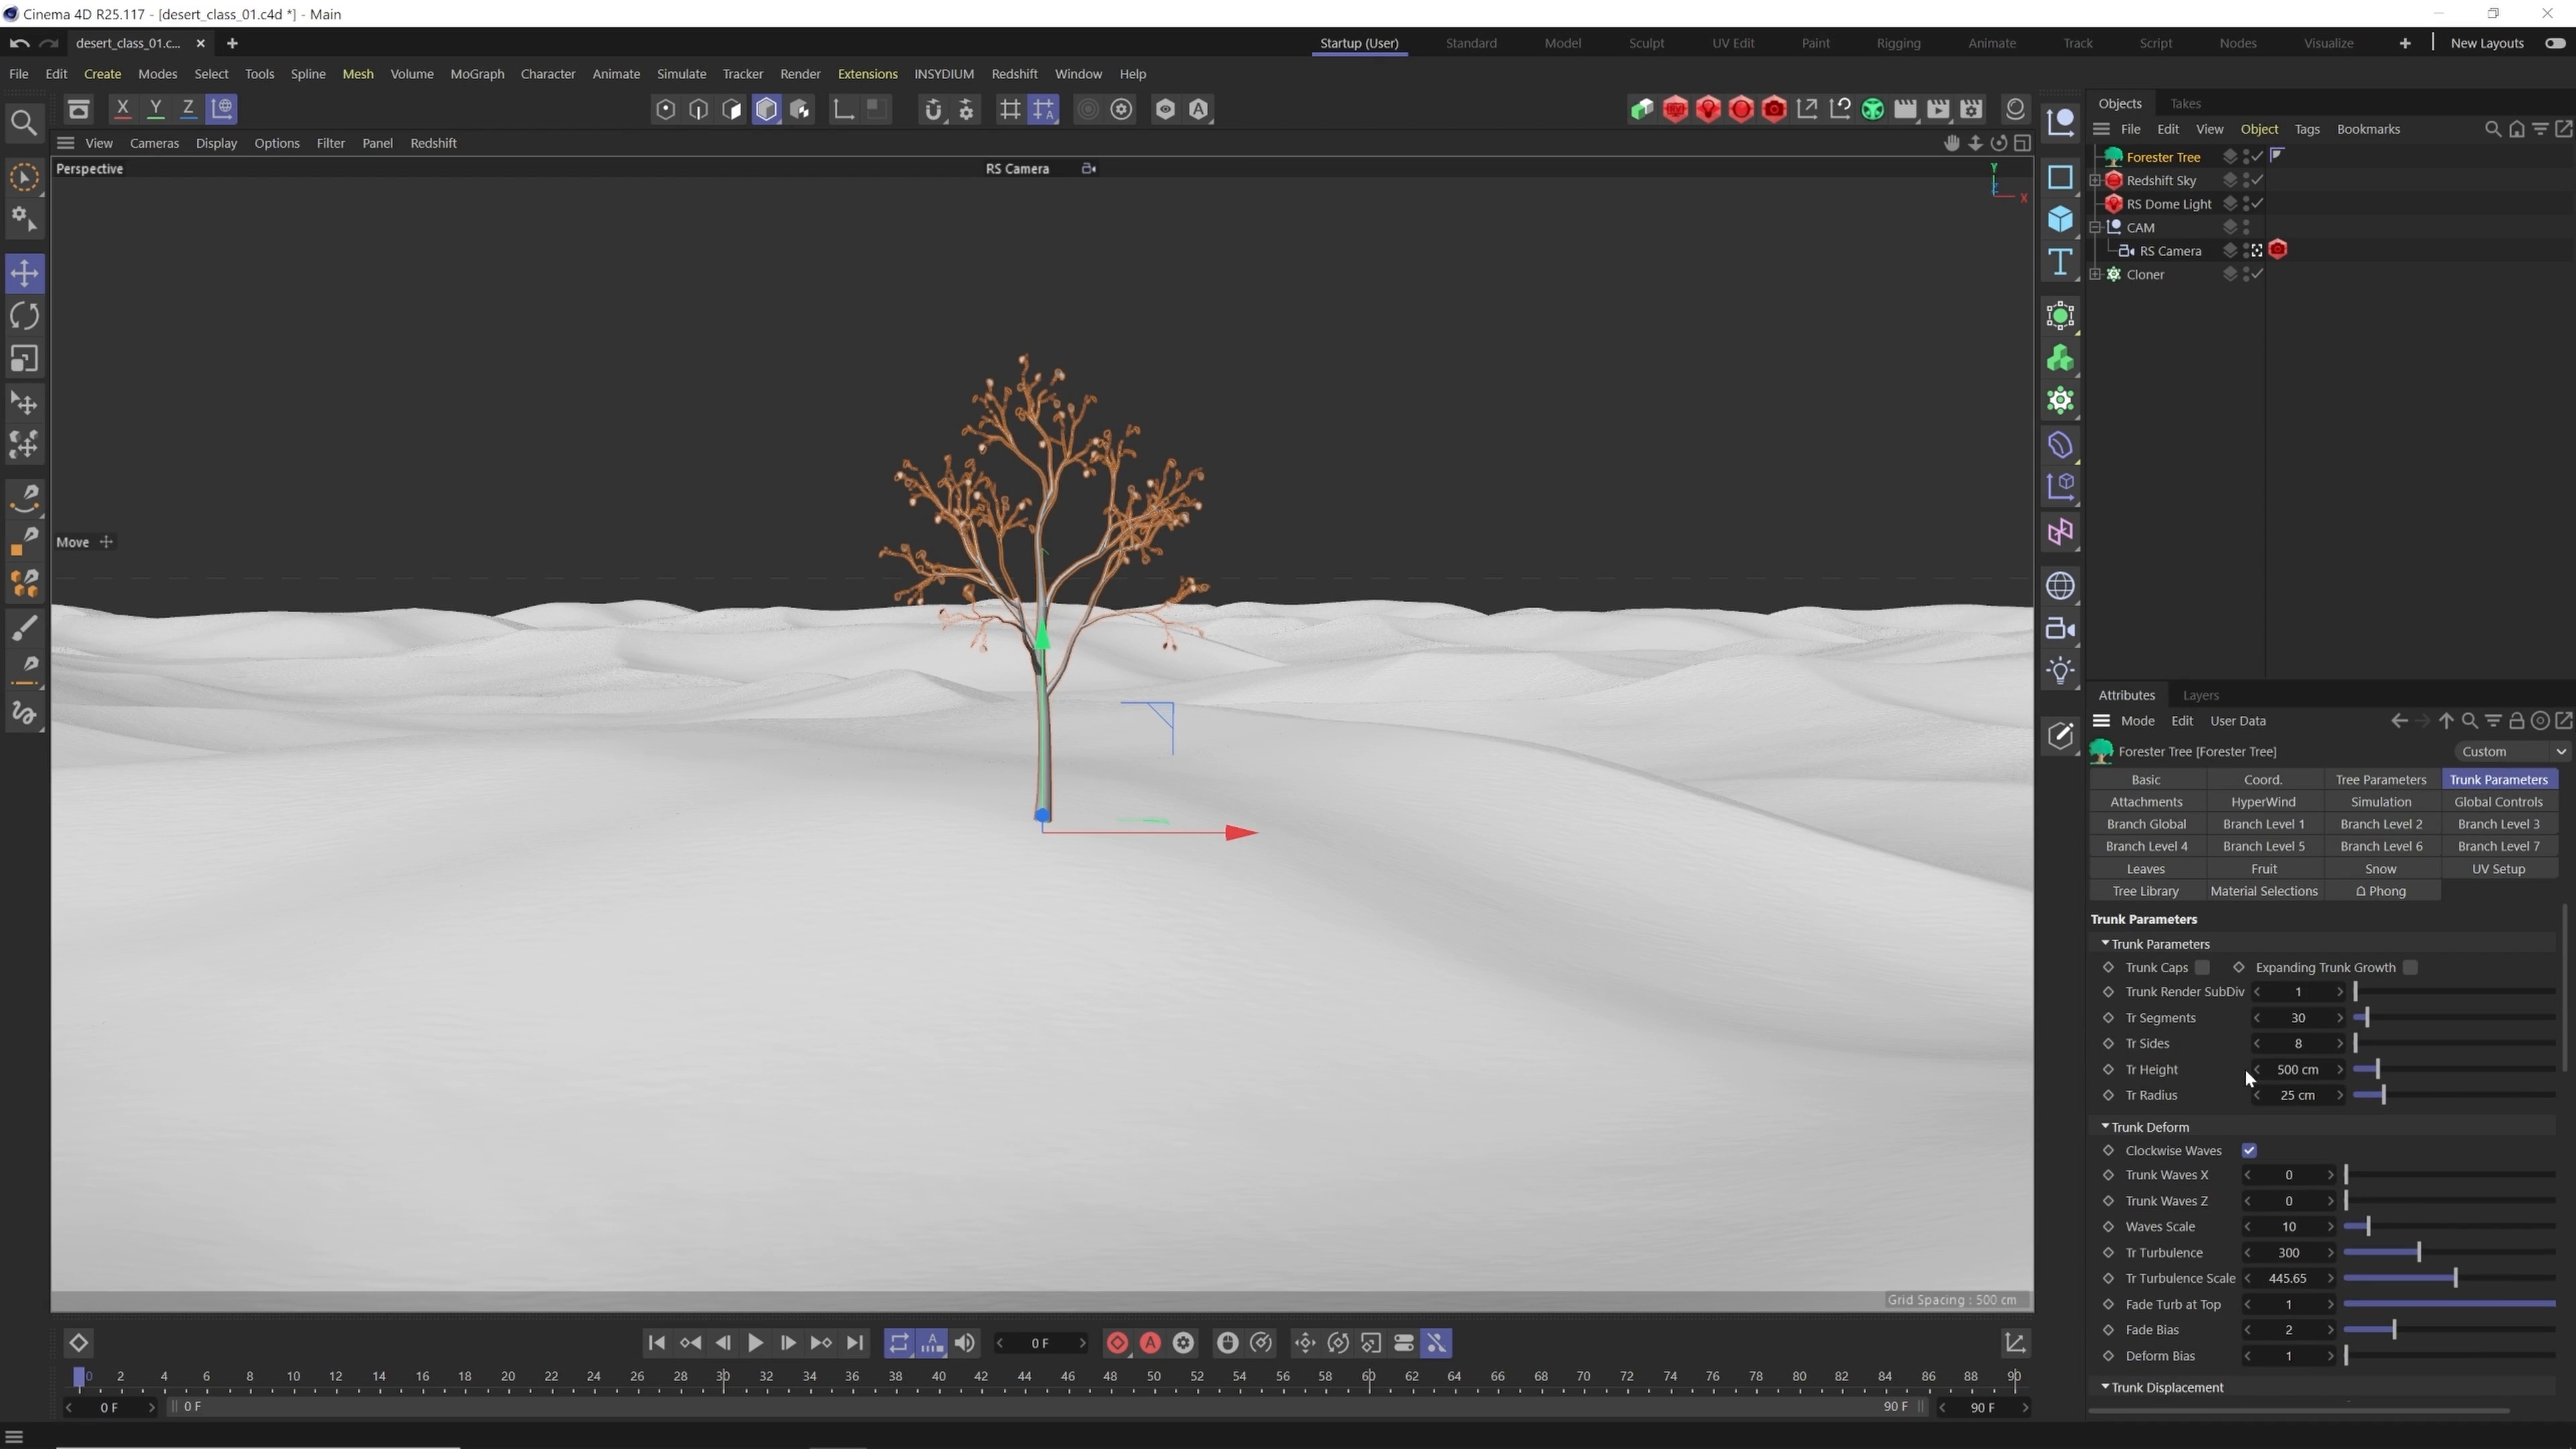Open the Leaves parameters tab
2576x1449 pixels.
pyautogui.click(x=2145, y=868)
